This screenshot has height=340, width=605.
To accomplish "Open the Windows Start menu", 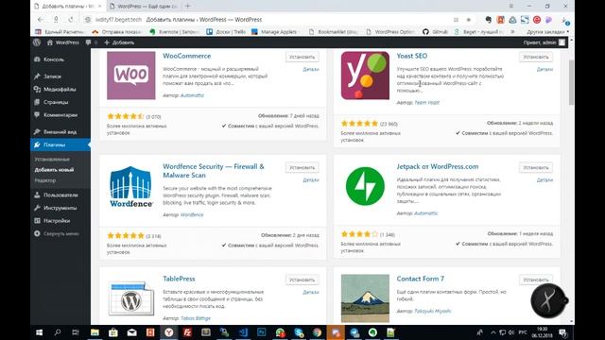I will click(x=40, y=332).
